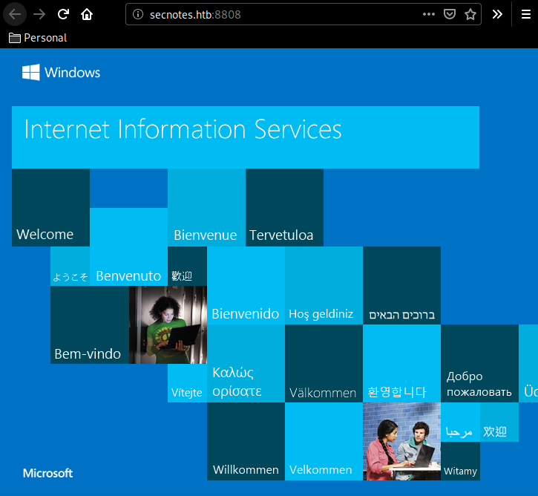Screen dimensions: 538x496
Task: Bookmark this page with the star
Action: (x=470, y=14)
